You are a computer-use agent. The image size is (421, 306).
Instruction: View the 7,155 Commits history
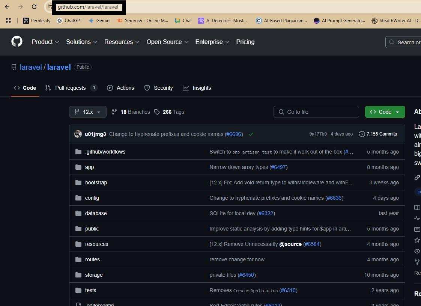click(378, 134)
